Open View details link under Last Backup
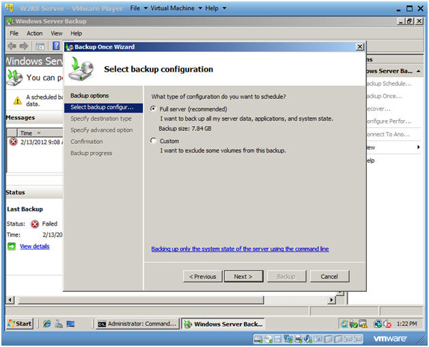Viewport: 429px width, 347px height. [34, 246]
